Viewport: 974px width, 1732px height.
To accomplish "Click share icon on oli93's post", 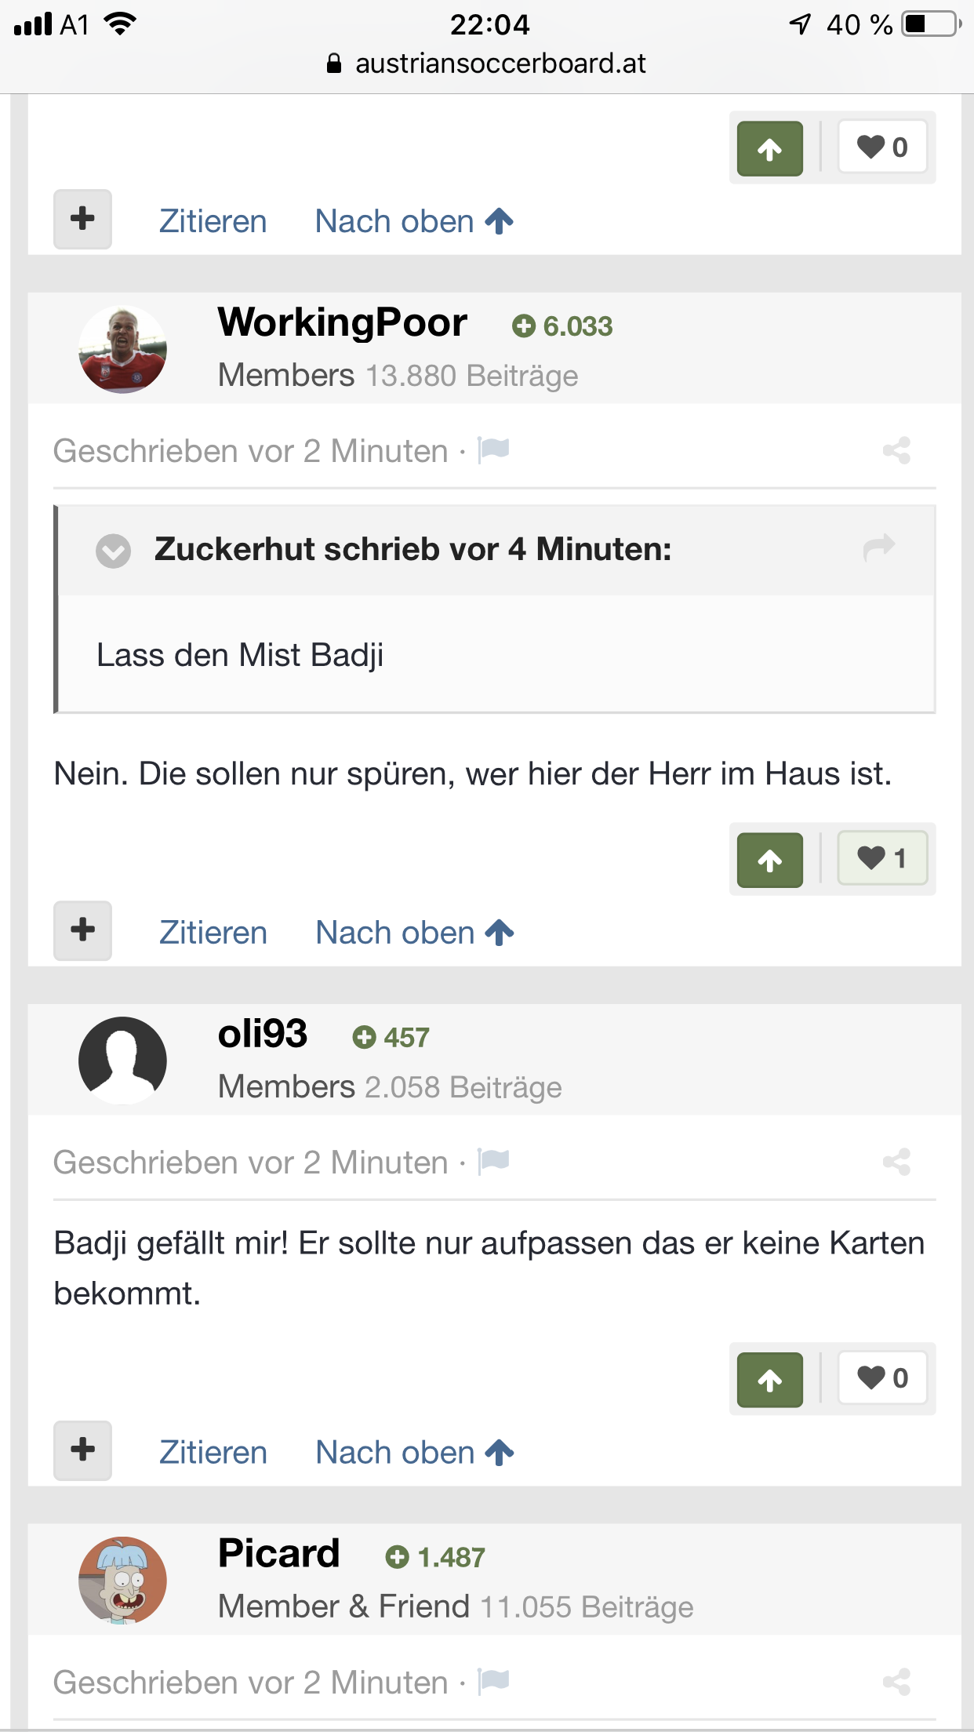I will (x=896, y=1162).
